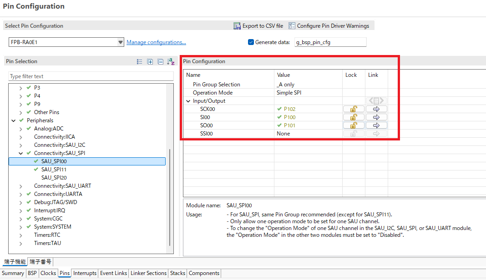Click the lock icon for SCK00
Viewport: 486px width, 280px height.
[x=353, y=109]
